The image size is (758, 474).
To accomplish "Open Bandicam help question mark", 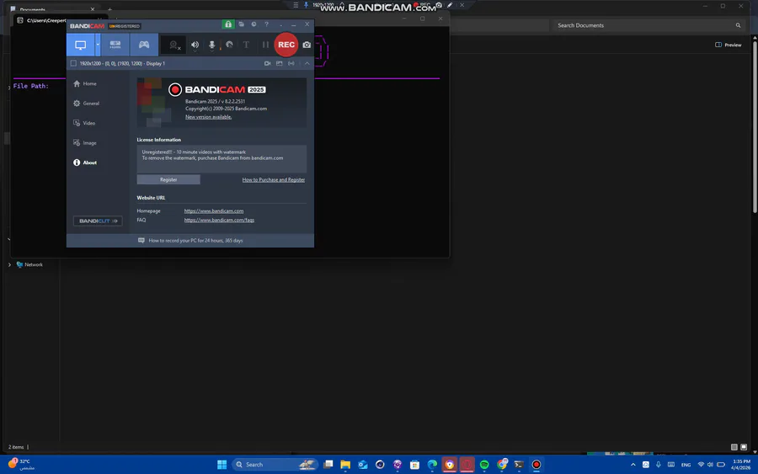I will (x=266, y=24).
